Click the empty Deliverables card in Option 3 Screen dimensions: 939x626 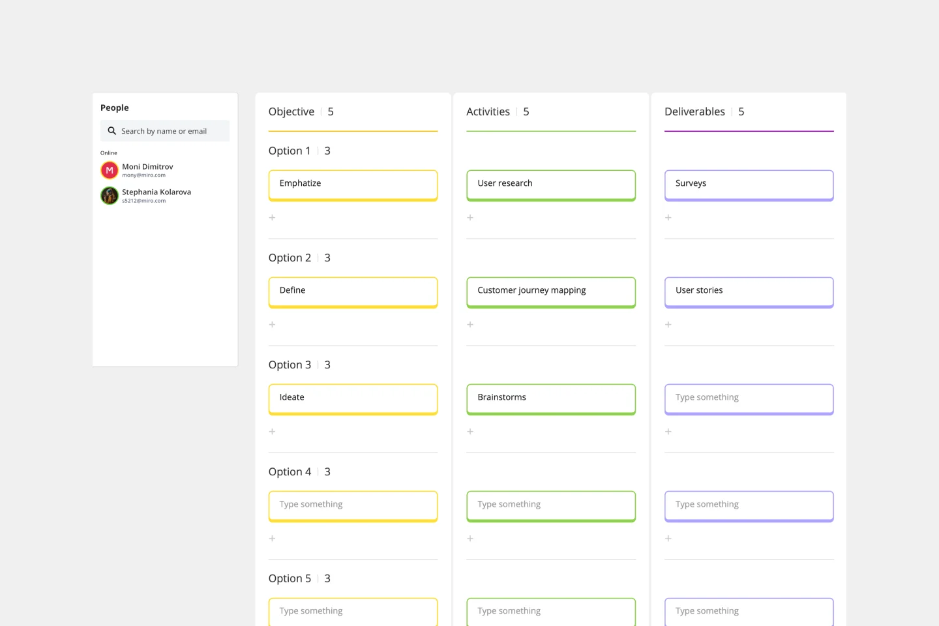749,400
